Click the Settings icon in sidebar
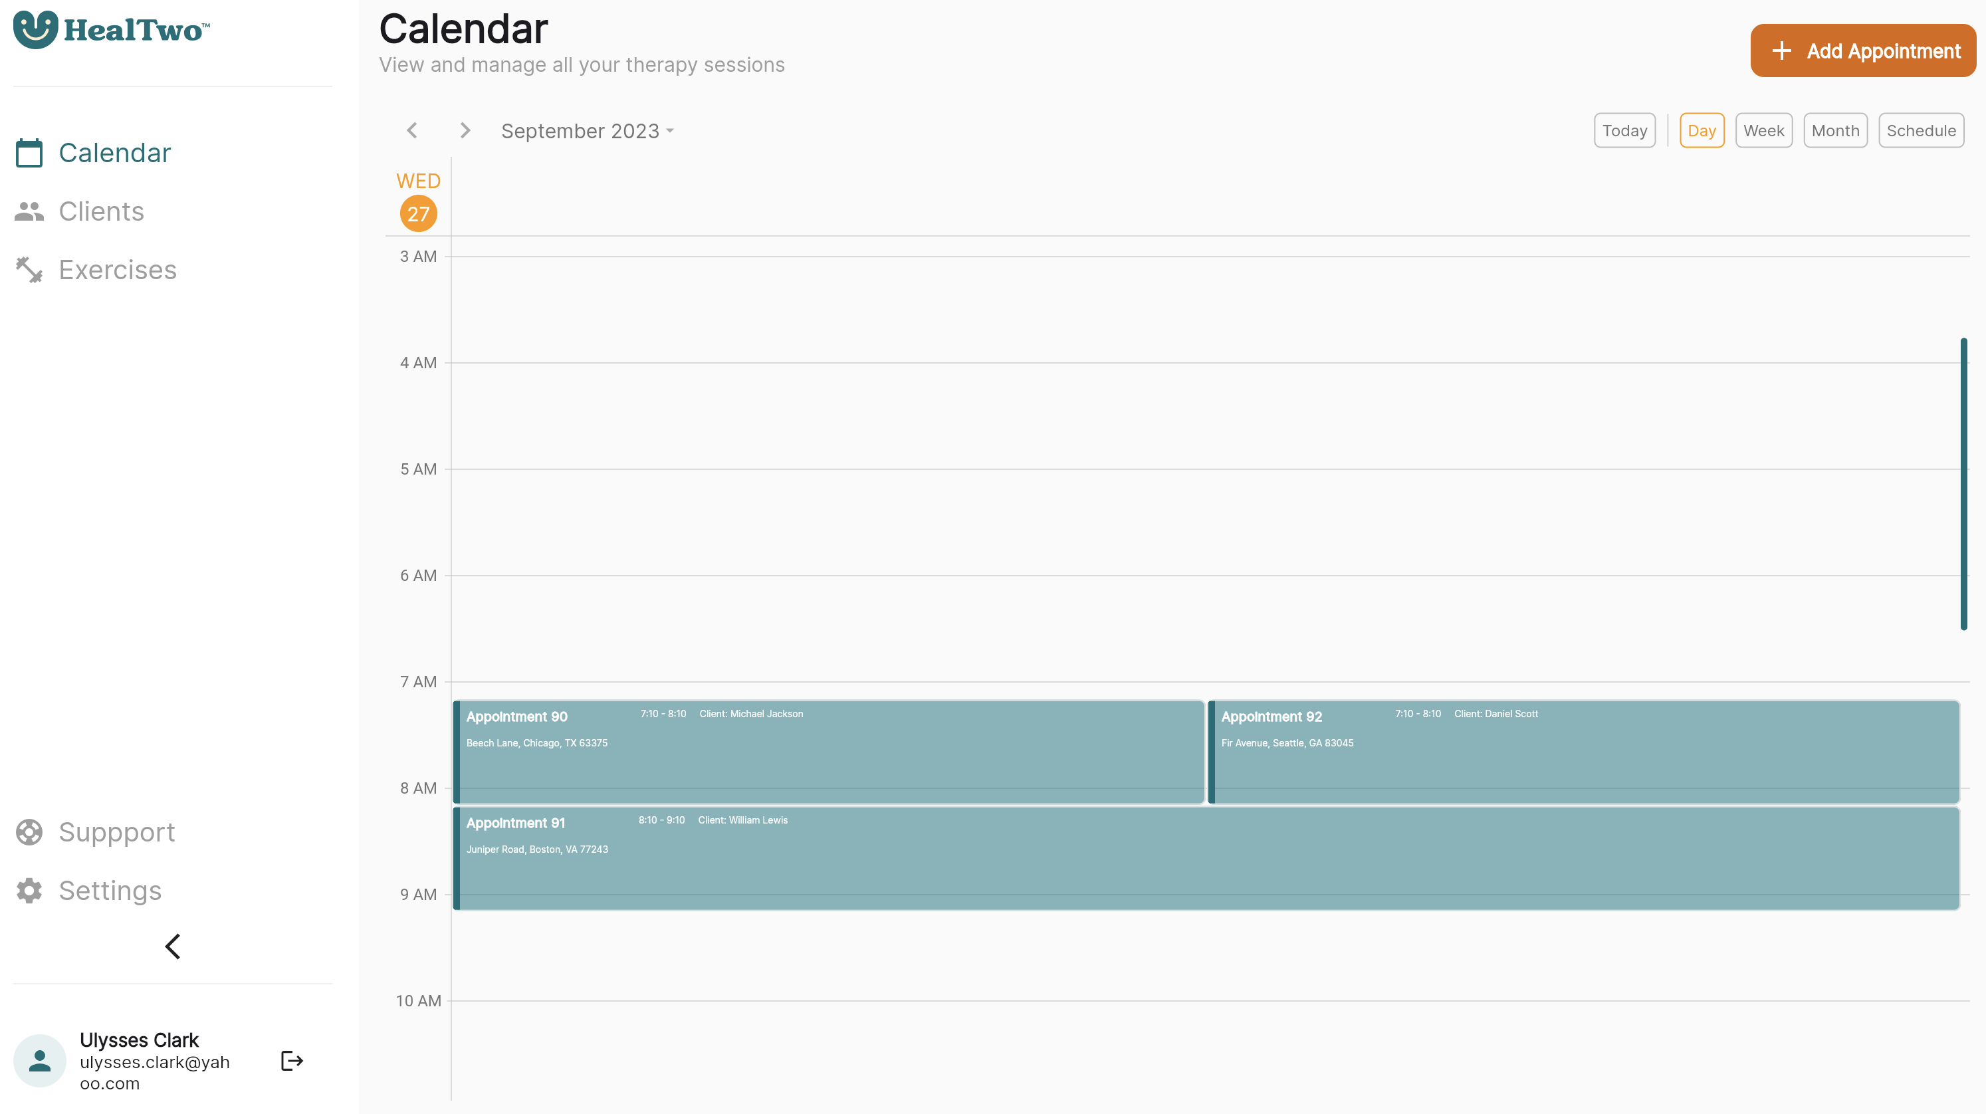Viewport: 1986px width, 1114px height. tap(29, 891)
